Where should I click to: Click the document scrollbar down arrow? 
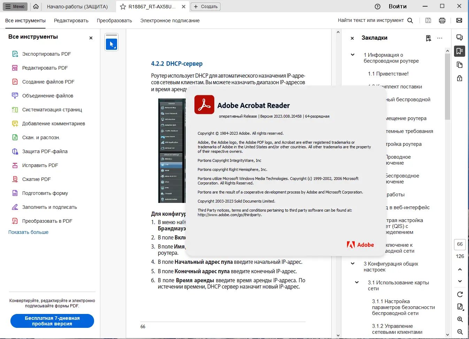click(x=338, y=336)
